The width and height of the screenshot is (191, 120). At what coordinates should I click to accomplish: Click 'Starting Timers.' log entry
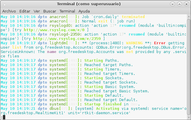pos(103,69)
